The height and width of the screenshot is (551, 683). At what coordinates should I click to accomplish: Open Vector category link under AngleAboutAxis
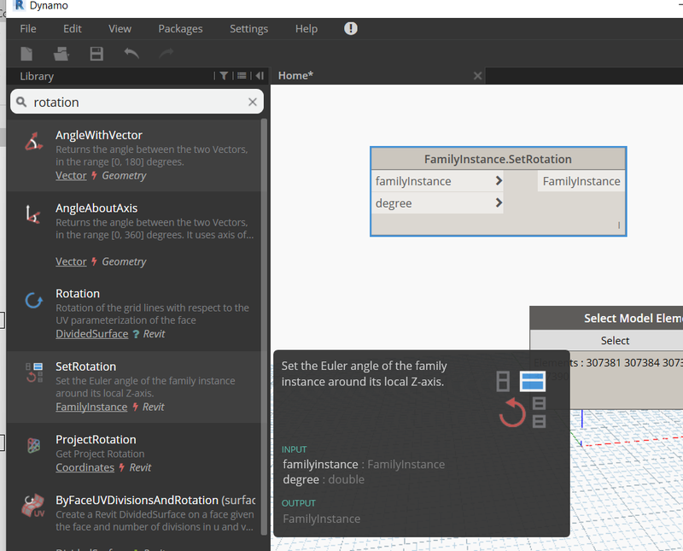[x=71, y=261]
